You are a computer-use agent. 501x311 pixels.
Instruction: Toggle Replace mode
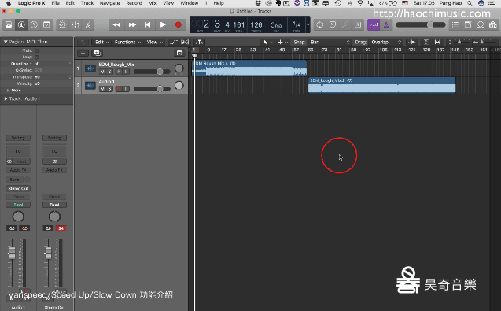[332, 24]
